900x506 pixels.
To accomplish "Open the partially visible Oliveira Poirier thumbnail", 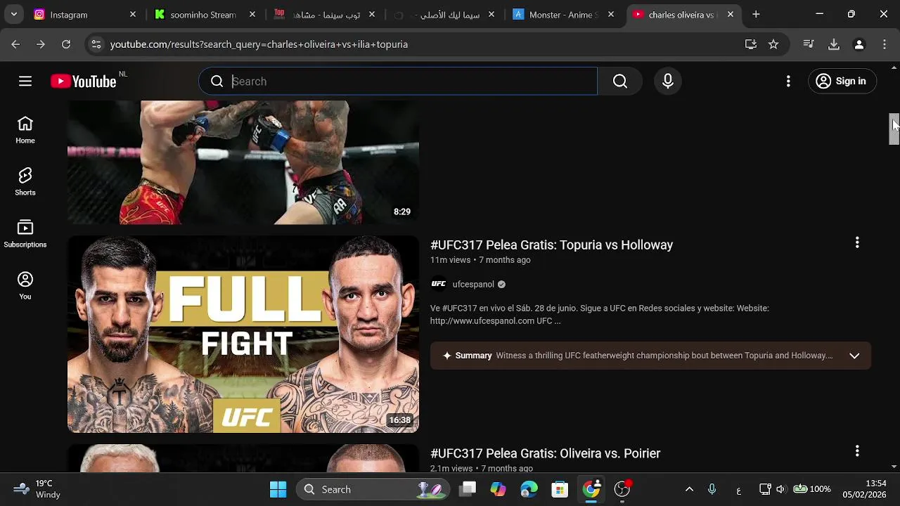I will (243, 458).
